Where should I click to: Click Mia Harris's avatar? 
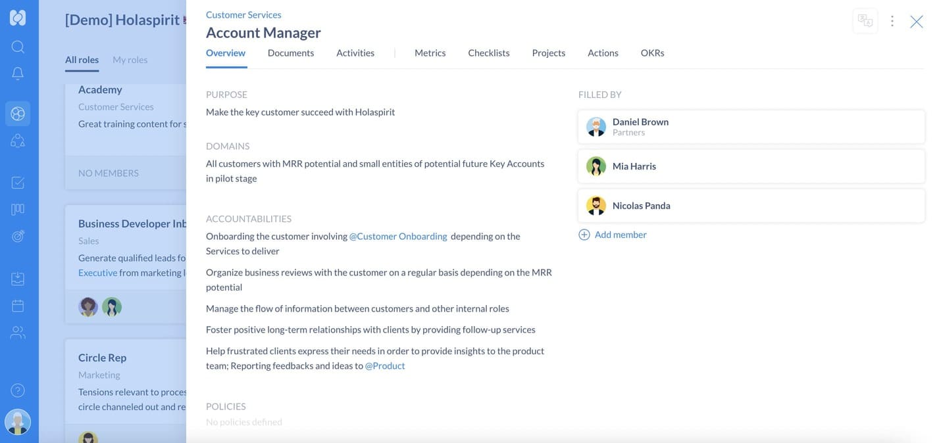click(x=596, y=166)
